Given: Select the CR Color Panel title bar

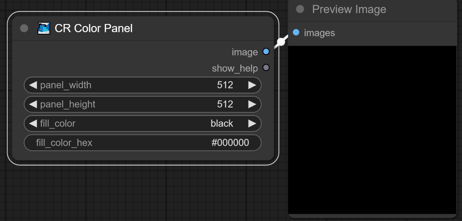Looking at the screenshot, I should coord(164,28).
